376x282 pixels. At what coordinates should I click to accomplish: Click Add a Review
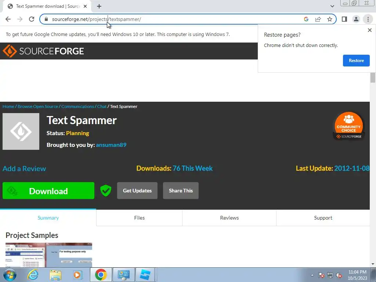pos(24,169)
